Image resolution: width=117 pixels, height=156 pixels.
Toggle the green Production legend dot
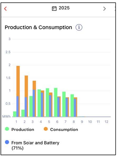point(7,129)
